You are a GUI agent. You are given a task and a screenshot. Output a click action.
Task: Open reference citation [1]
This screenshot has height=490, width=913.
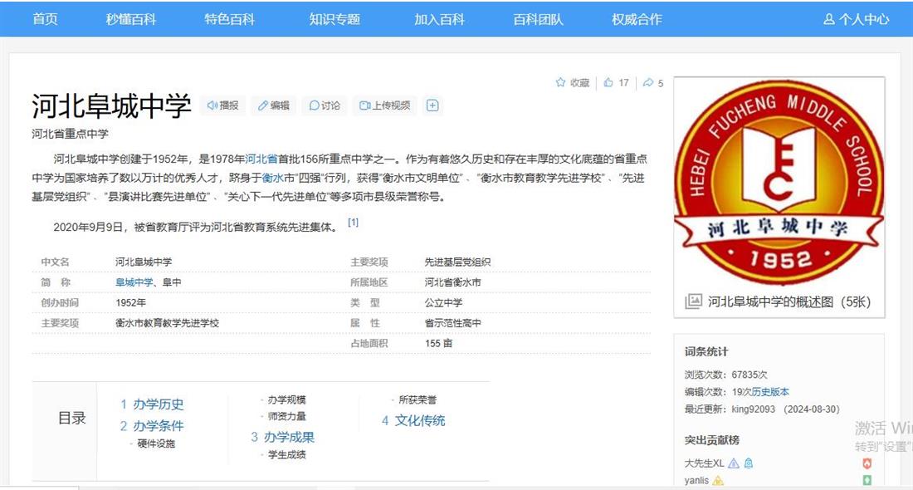pyautogui.click(x=353, y=223)
